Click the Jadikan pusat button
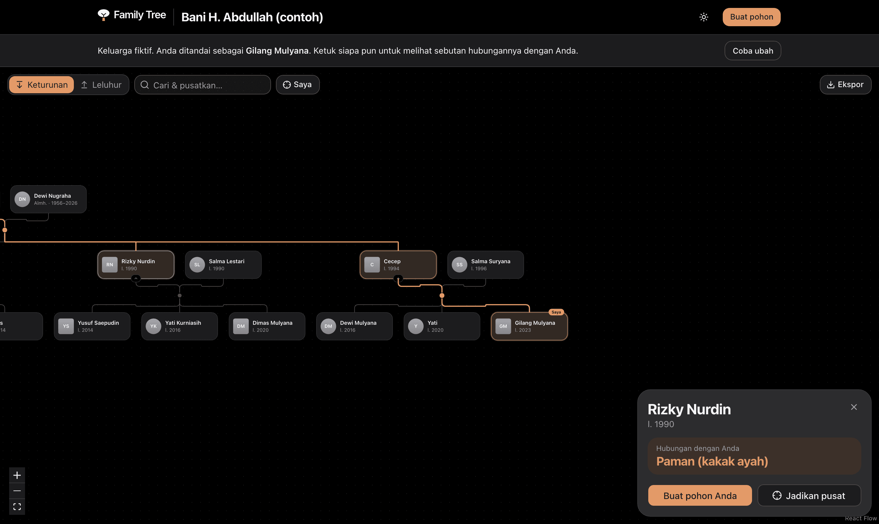 pos(809,495)
